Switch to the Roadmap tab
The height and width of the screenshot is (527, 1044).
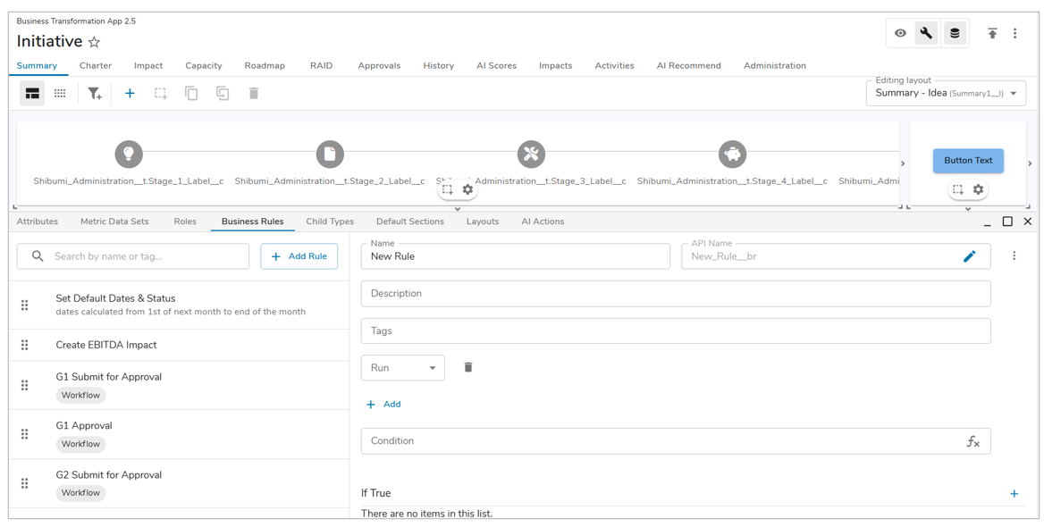coord(265,66)
